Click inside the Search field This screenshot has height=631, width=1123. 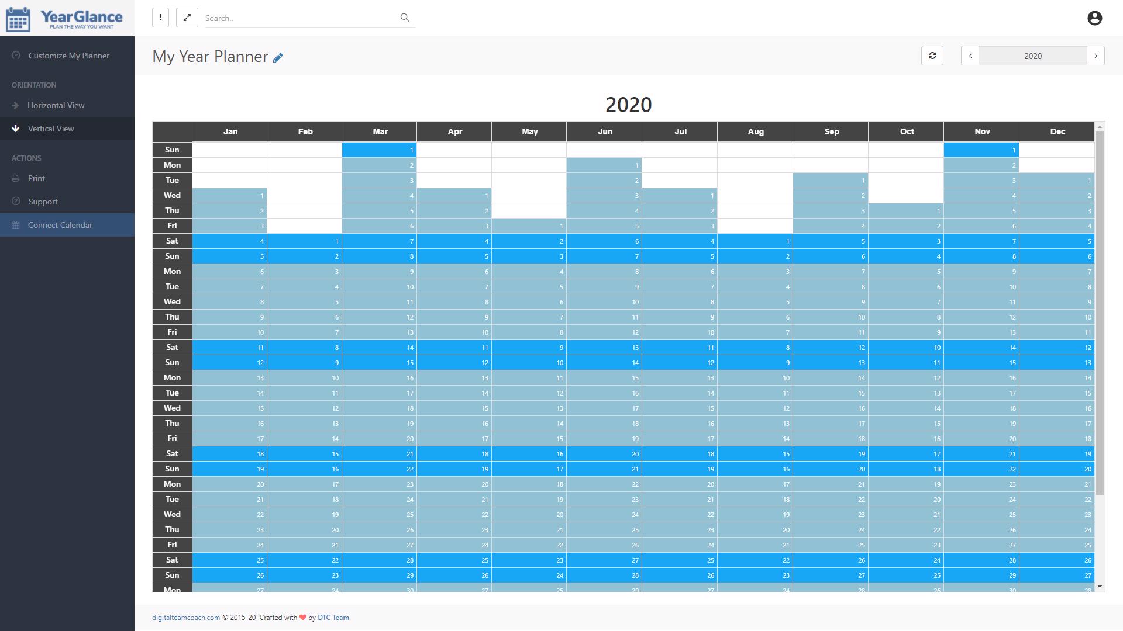tap(292, 18)
